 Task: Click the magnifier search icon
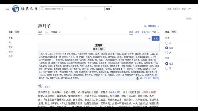[42, 9]
